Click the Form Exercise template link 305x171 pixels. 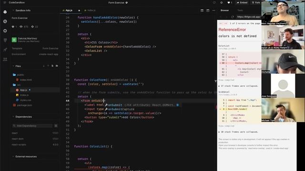[51, 48]
